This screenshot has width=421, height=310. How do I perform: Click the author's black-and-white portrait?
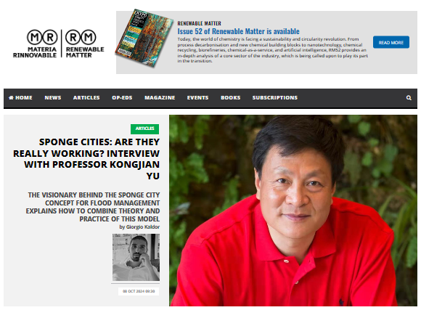136,257
